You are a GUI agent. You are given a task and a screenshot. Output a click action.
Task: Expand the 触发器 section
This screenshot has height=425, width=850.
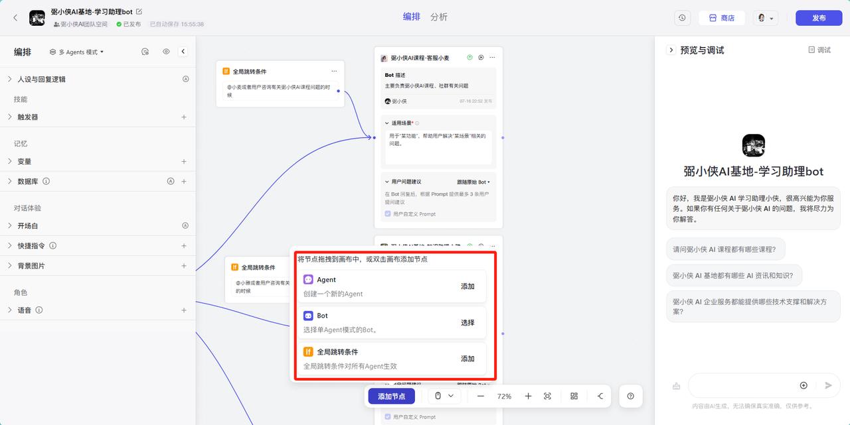(9, 117)
